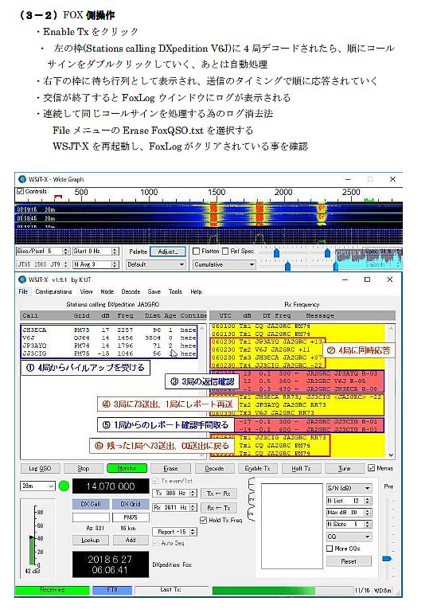Click the Reset button
Screen dimensions: 437x613
click(349, 561)
